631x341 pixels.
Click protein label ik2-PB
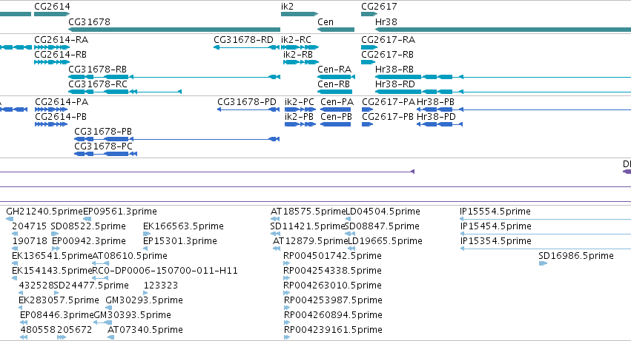point(299,117)
